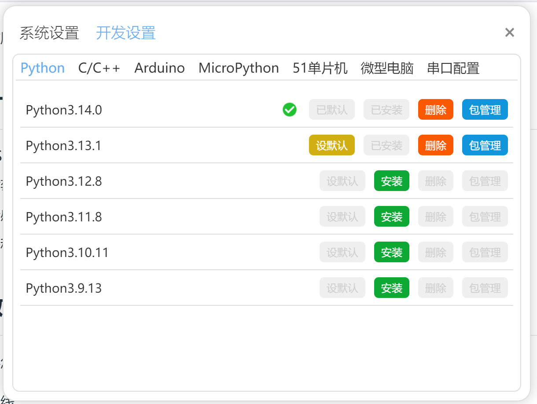
Task: Switch to the 系统设置 tab
Action: [x=49, y=33]
